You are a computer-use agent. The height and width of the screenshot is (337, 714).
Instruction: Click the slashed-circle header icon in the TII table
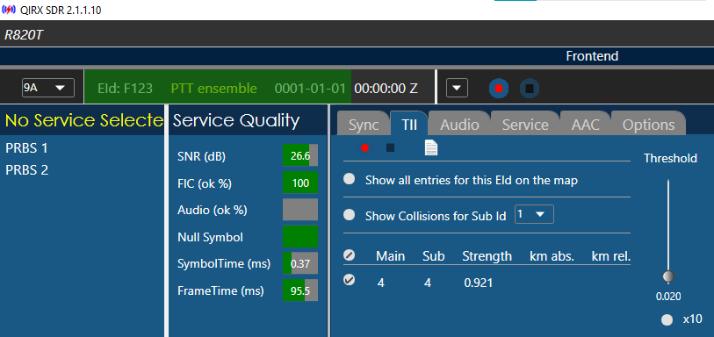(350, 255)
